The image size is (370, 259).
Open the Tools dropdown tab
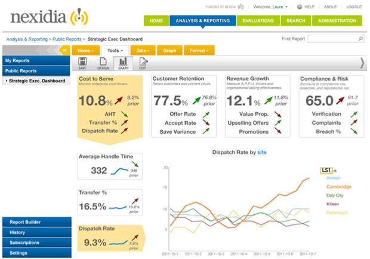(x=115, y=51)
